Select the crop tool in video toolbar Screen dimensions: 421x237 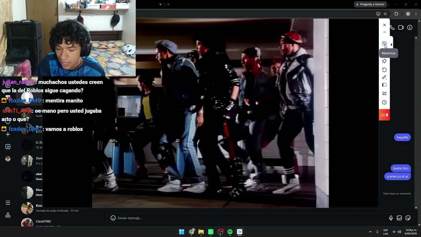[x=384, y=93]
